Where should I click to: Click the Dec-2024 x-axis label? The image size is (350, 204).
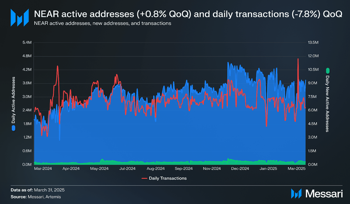click(x=240, y=169)
